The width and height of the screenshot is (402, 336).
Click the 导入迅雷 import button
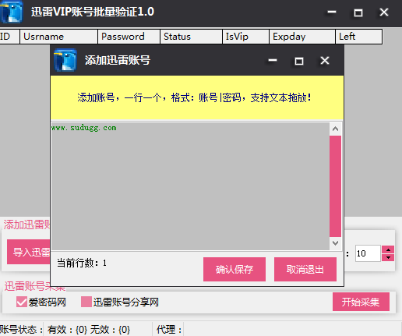(29, 252)
